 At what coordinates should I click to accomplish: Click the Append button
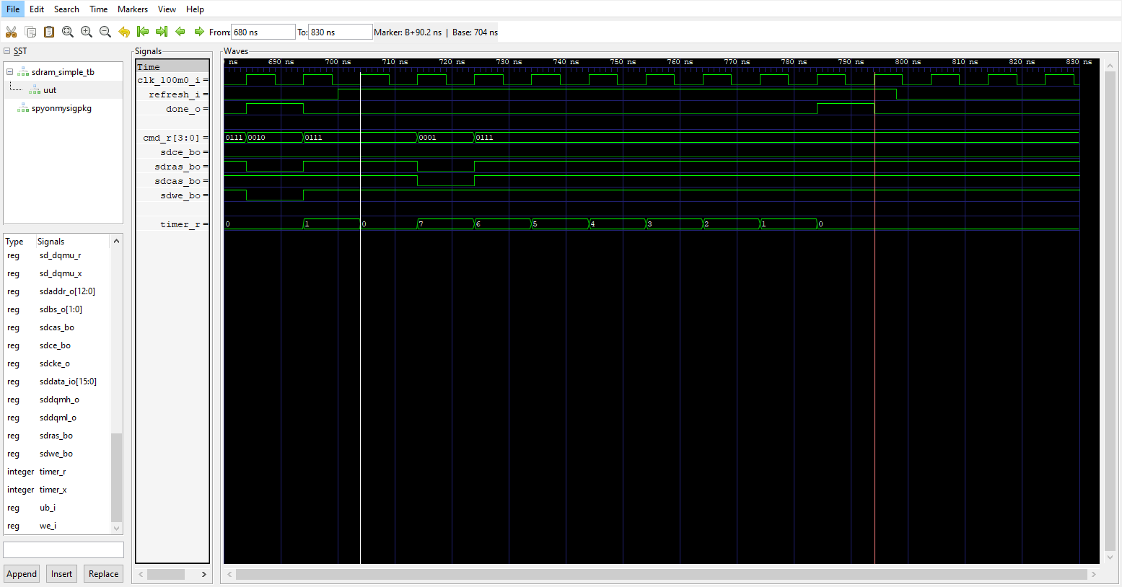21,573
